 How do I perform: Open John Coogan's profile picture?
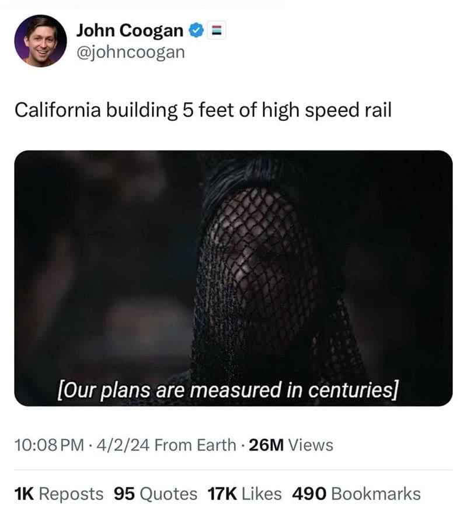click(40, 41)
